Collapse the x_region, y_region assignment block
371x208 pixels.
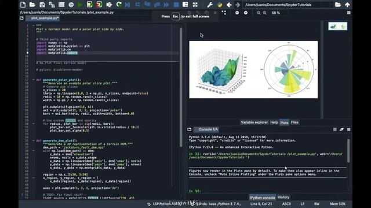[x=34, y=178]
